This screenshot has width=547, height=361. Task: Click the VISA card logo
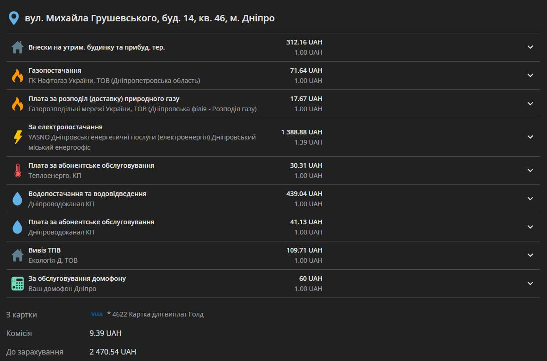97,314
